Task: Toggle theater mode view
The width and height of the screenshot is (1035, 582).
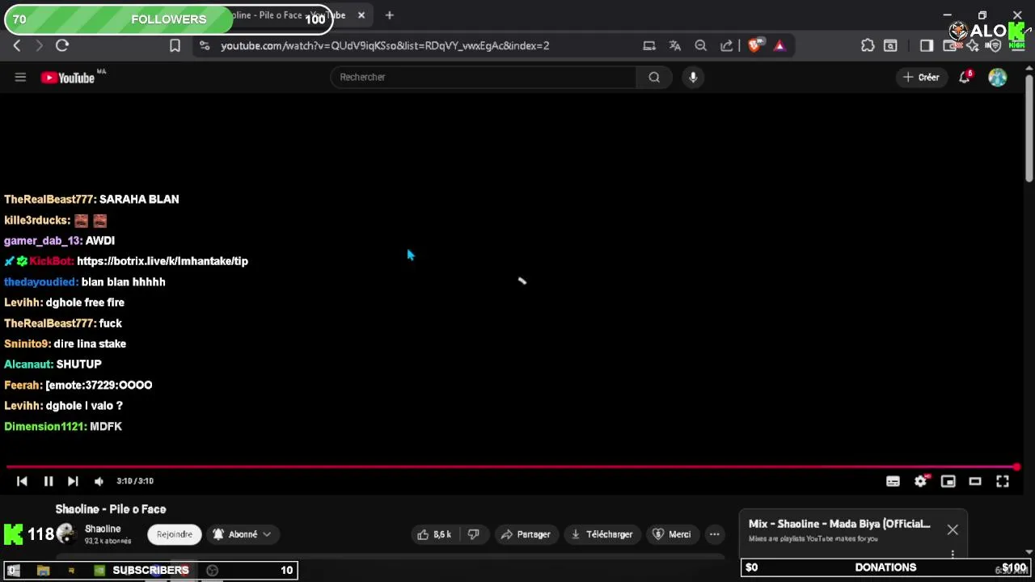Action: click(x=975, y=481)
